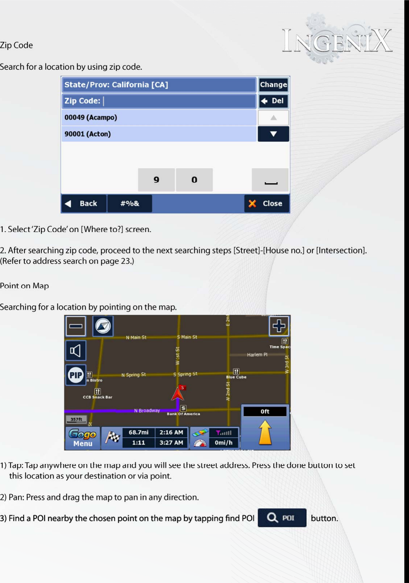Screen dimensions: 409x583
Task: Tap the 0 key
Action: (194, 180)
